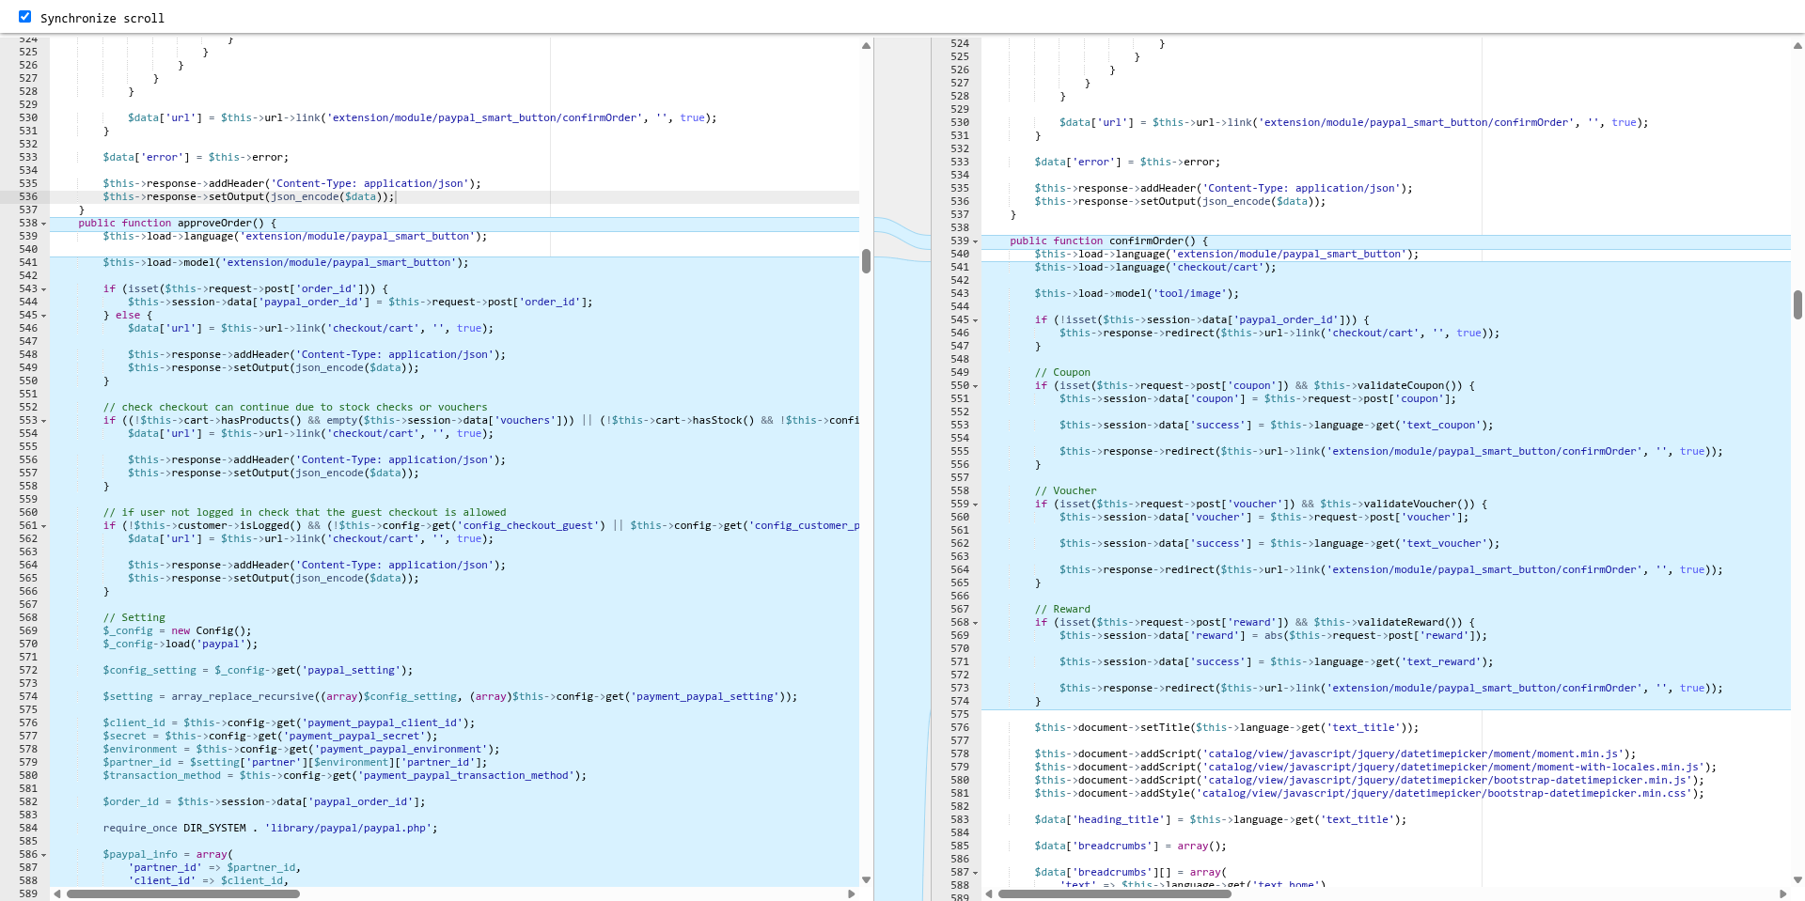Click the right pane's horizontal scrollbar thumb

[x=1114, y=893]
